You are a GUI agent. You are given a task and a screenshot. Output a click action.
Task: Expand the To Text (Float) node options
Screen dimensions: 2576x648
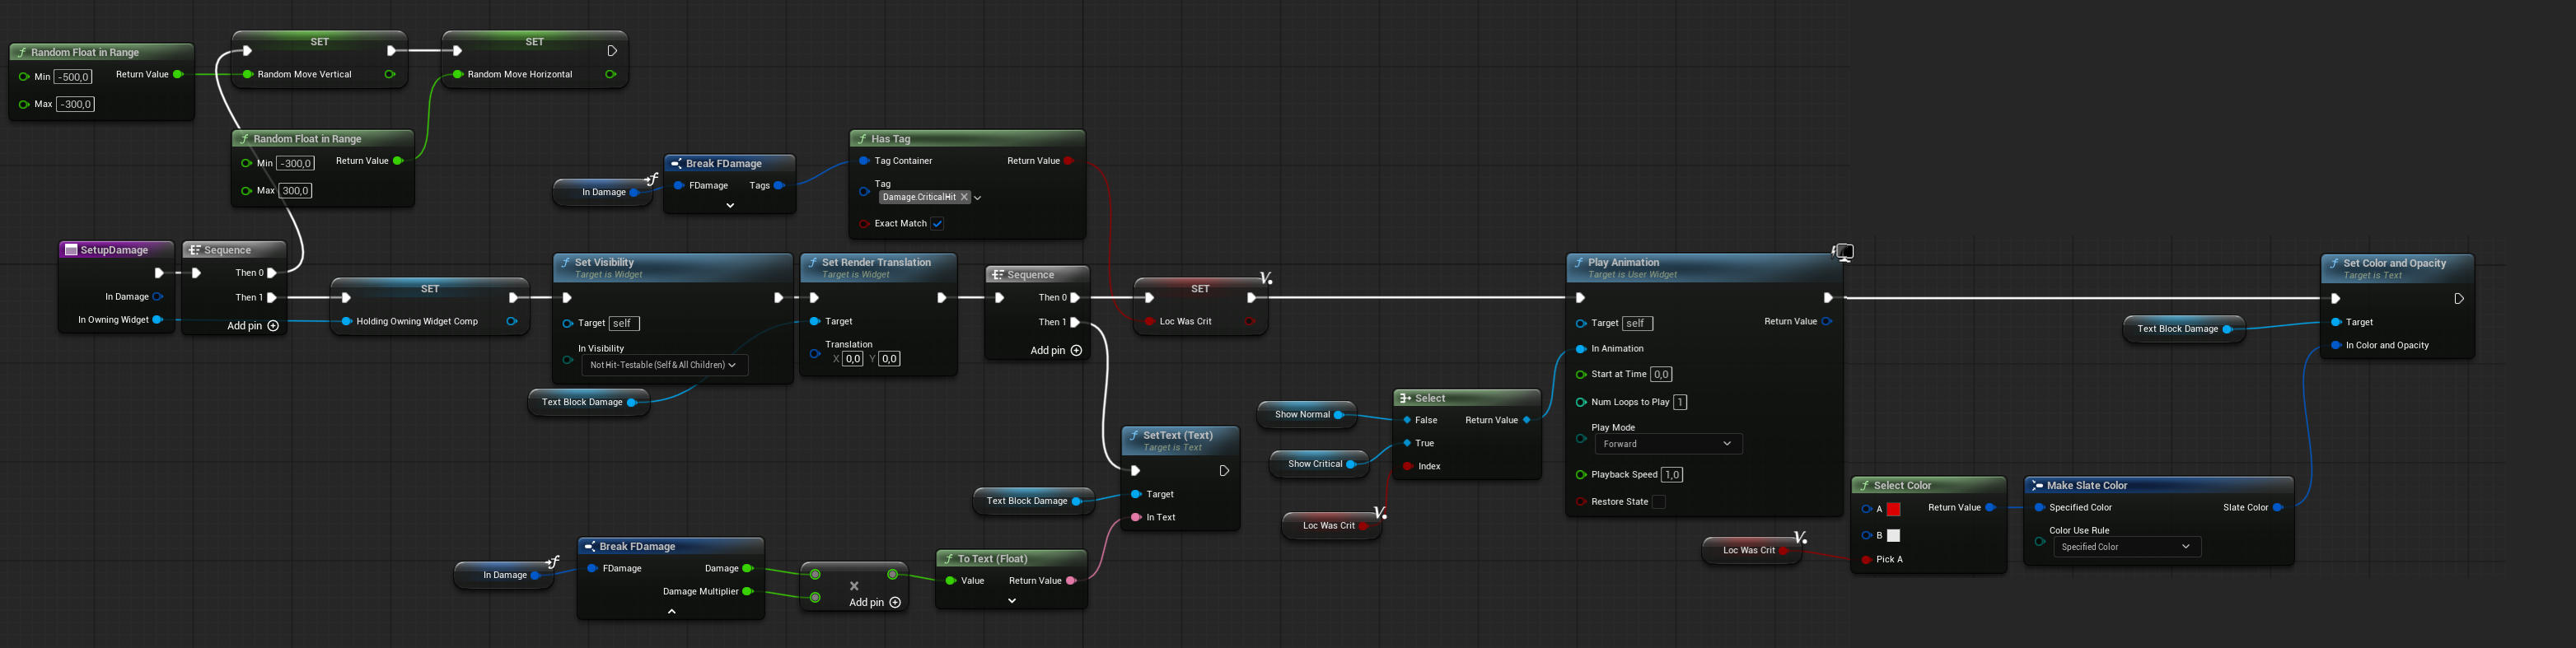click(1012, 601)
